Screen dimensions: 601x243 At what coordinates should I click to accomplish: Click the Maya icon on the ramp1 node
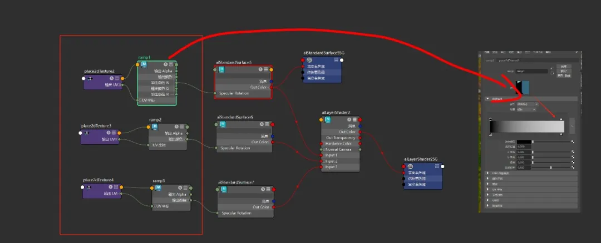point(144,64)
